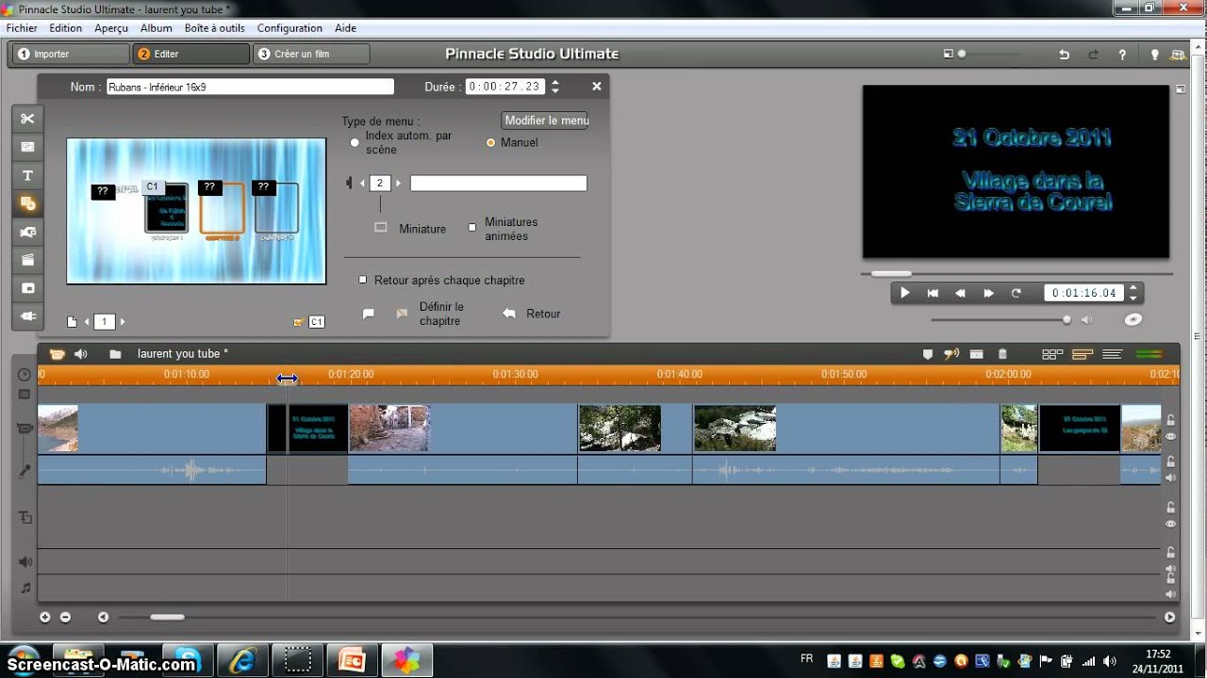The width and height of the screenshot is (1207, 678).
Task: Open the clapperboard SmartMovie tool
Action: [27, 260]
